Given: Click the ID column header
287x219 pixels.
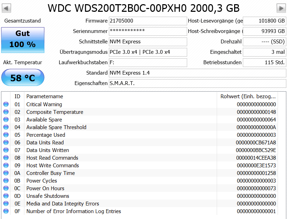Looking at the screenshot, I should click(x=17, y=96).
